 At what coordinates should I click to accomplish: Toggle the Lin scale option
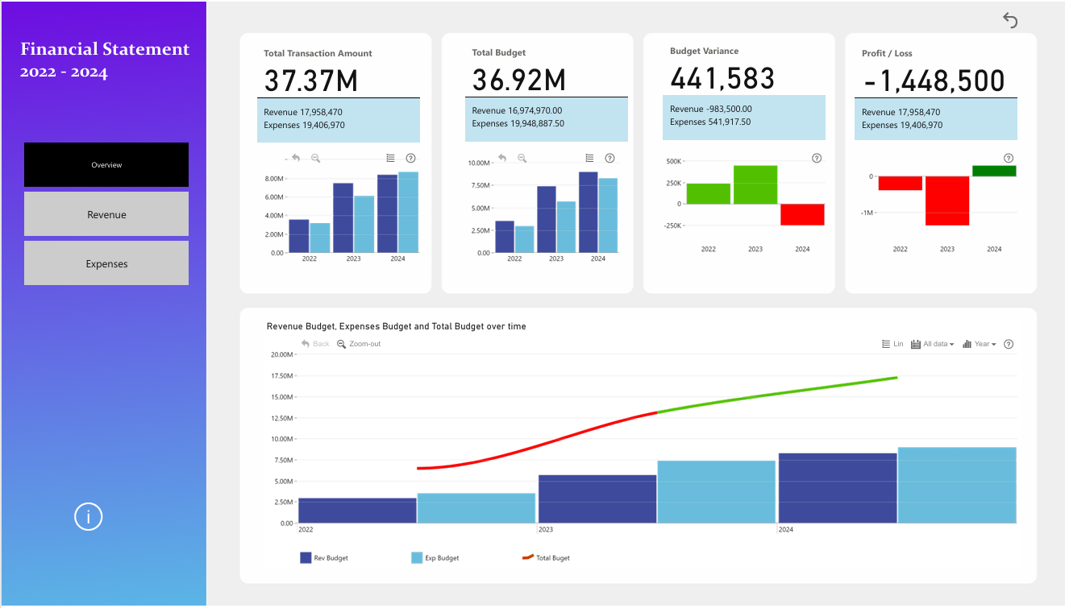point(892,345)
